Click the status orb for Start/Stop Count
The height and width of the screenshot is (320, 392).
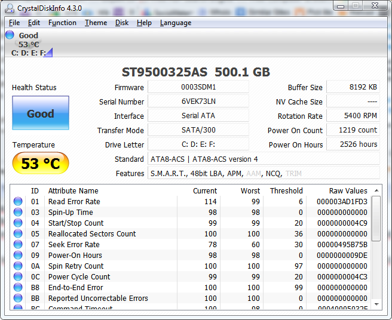pos(18,223)
